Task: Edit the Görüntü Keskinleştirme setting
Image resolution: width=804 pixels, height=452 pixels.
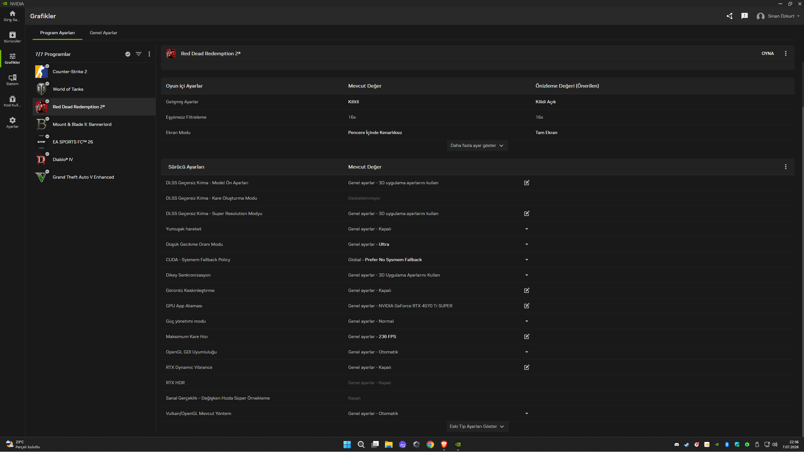Action: click(527, 290)
